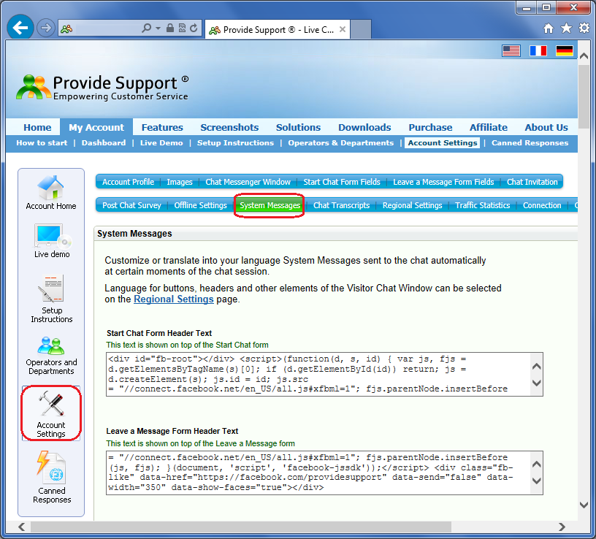Open Account Home sidebar icon

(51, 193)
